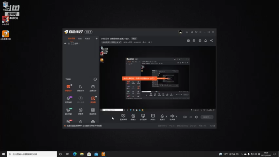The height and width of the screenshot is (157, 279).
Task: Expand the speaker options arrow
Action: coord(176,117)
